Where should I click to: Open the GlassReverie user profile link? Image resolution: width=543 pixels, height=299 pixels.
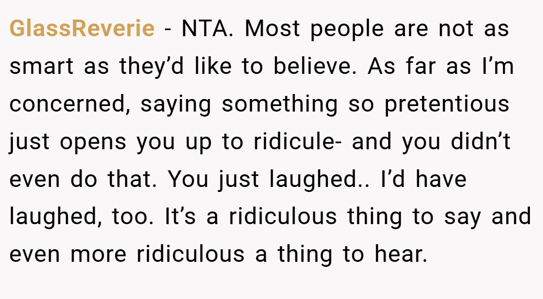coord(82,28)
